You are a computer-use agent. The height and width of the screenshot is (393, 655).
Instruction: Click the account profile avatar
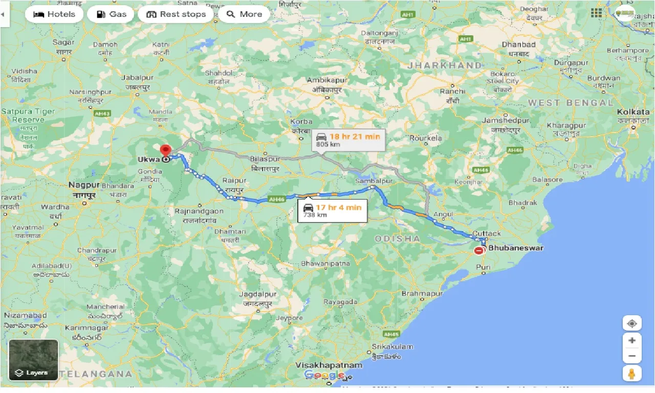pyautogui.click(x=626, y=13)
